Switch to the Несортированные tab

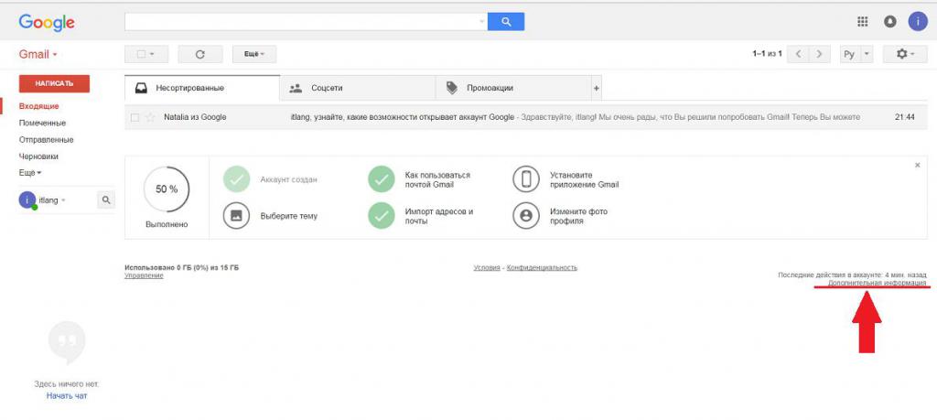[x=202, y=88]
